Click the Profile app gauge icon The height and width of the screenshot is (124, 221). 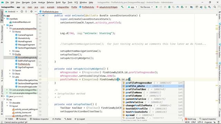click(178, 7)
